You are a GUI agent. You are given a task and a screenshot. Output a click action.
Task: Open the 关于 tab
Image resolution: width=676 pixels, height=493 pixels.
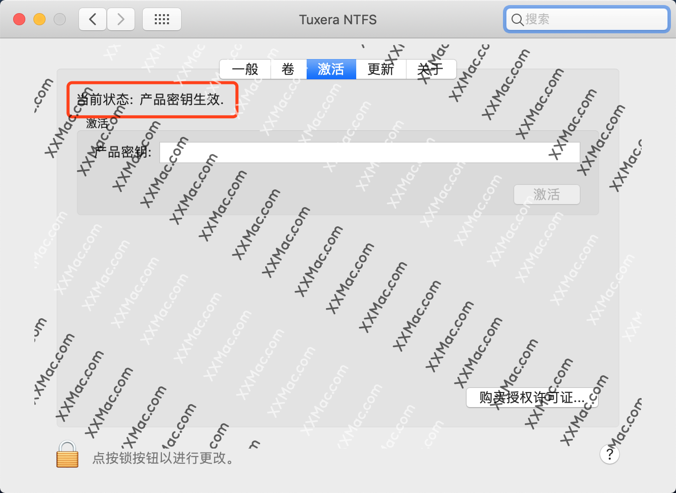[431, 69]
